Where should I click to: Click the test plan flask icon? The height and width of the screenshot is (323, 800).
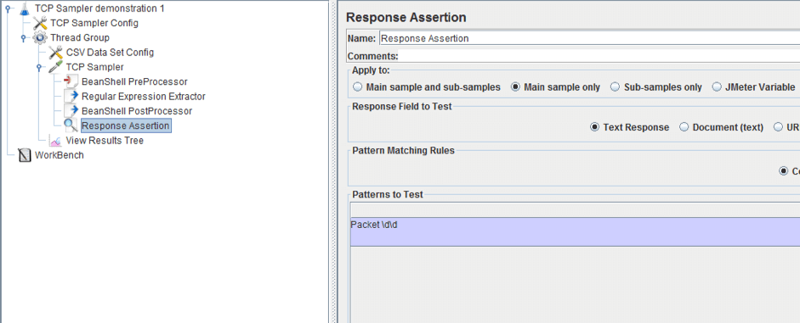[25, 8]
